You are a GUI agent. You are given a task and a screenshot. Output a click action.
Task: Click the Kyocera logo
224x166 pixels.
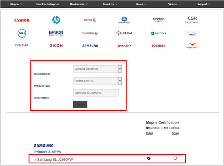[x=124, y=33]
